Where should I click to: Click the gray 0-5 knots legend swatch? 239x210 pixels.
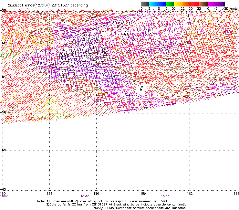pyautogui.click(x=145, y=4)
